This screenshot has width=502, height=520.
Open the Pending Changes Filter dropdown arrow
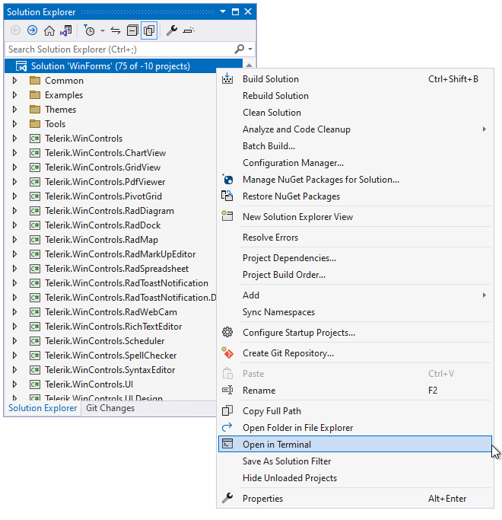coord(103,31)
